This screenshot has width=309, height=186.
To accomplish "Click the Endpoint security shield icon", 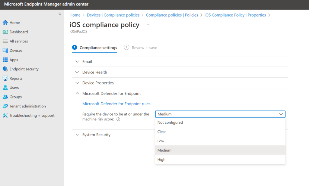I will tap(5, 69).
